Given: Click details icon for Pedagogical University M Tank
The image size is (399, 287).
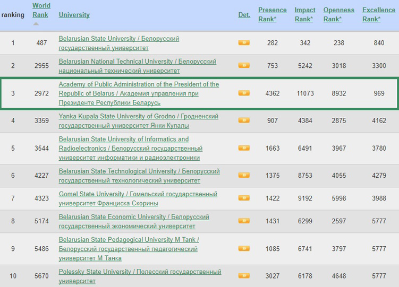Looking at the screenshot, I should 244,248.
